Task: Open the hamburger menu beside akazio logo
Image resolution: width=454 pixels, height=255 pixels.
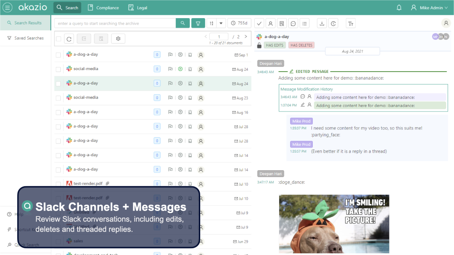Action: pyautogui.click(x=8, y=8)
